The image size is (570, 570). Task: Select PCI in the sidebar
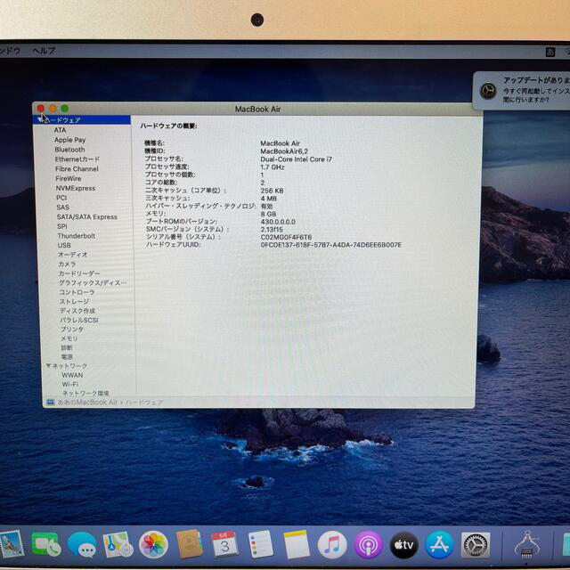61,198
